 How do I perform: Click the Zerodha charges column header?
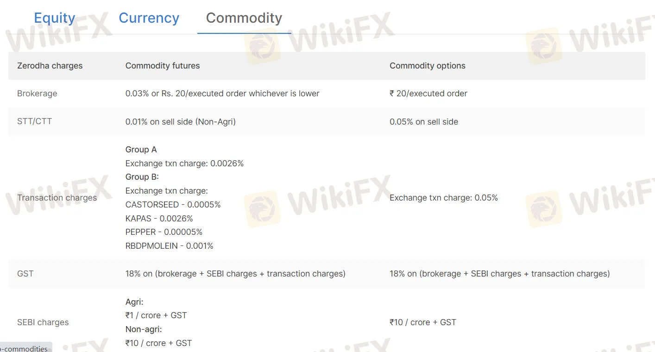point(50,66)
